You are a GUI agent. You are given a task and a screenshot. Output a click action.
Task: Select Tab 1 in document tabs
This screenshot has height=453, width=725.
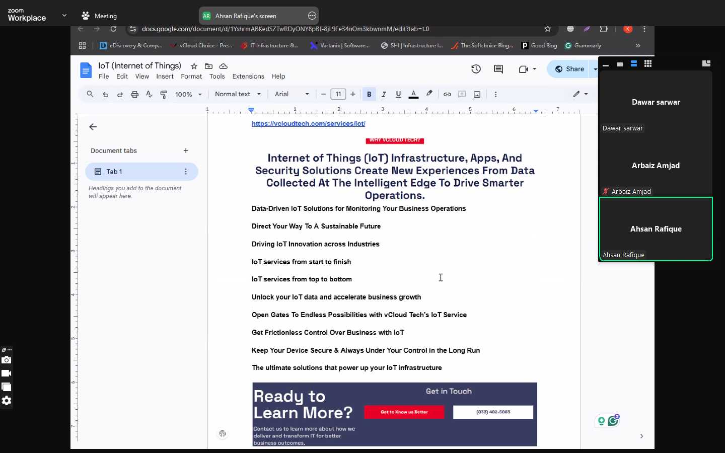[141, 172]
